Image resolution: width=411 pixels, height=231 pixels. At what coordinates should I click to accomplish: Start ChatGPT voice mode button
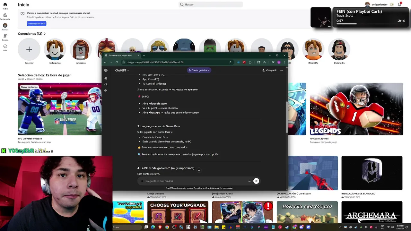(x=256, y=181)
